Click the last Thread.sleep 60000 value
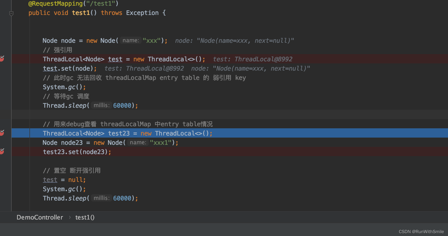 click(x=122, y=198)
